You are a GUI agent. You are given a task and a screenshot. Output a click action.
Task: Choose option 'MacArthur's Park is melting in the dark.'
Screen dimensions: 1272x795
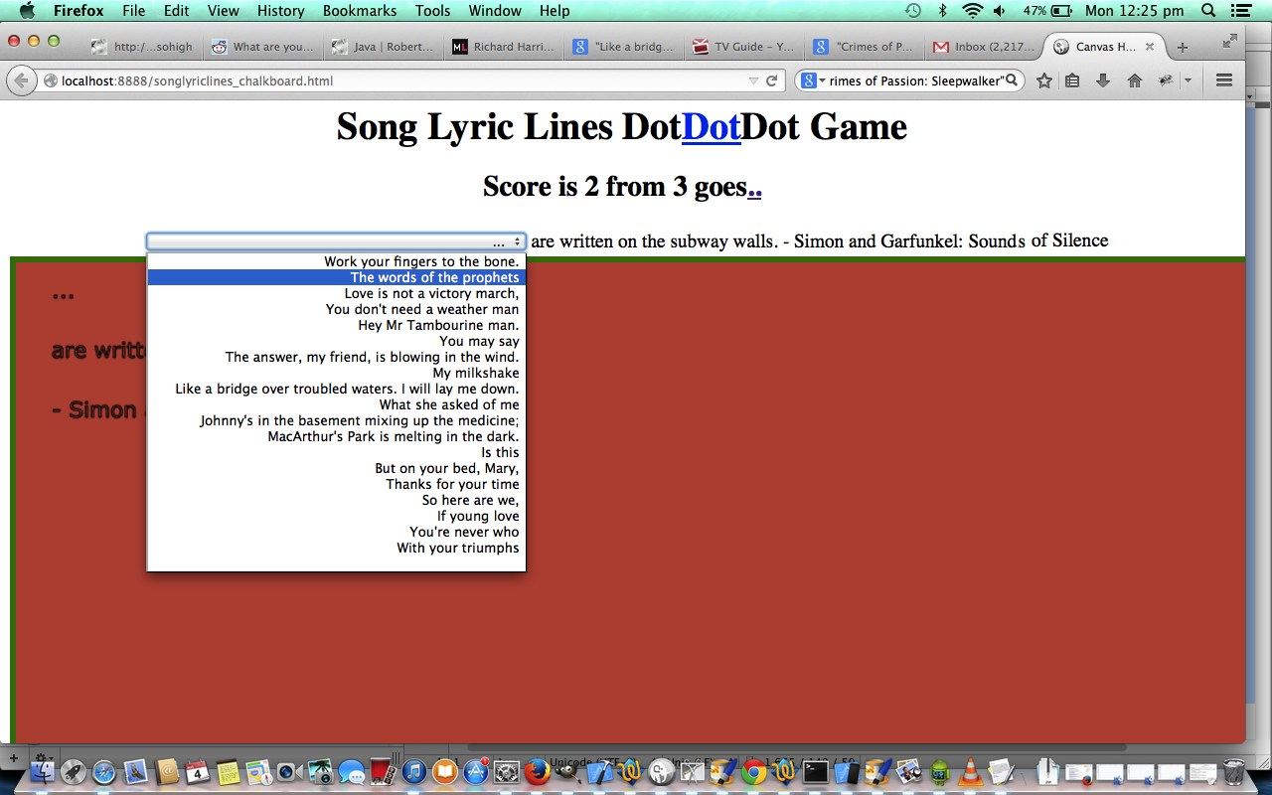(336, 436)
